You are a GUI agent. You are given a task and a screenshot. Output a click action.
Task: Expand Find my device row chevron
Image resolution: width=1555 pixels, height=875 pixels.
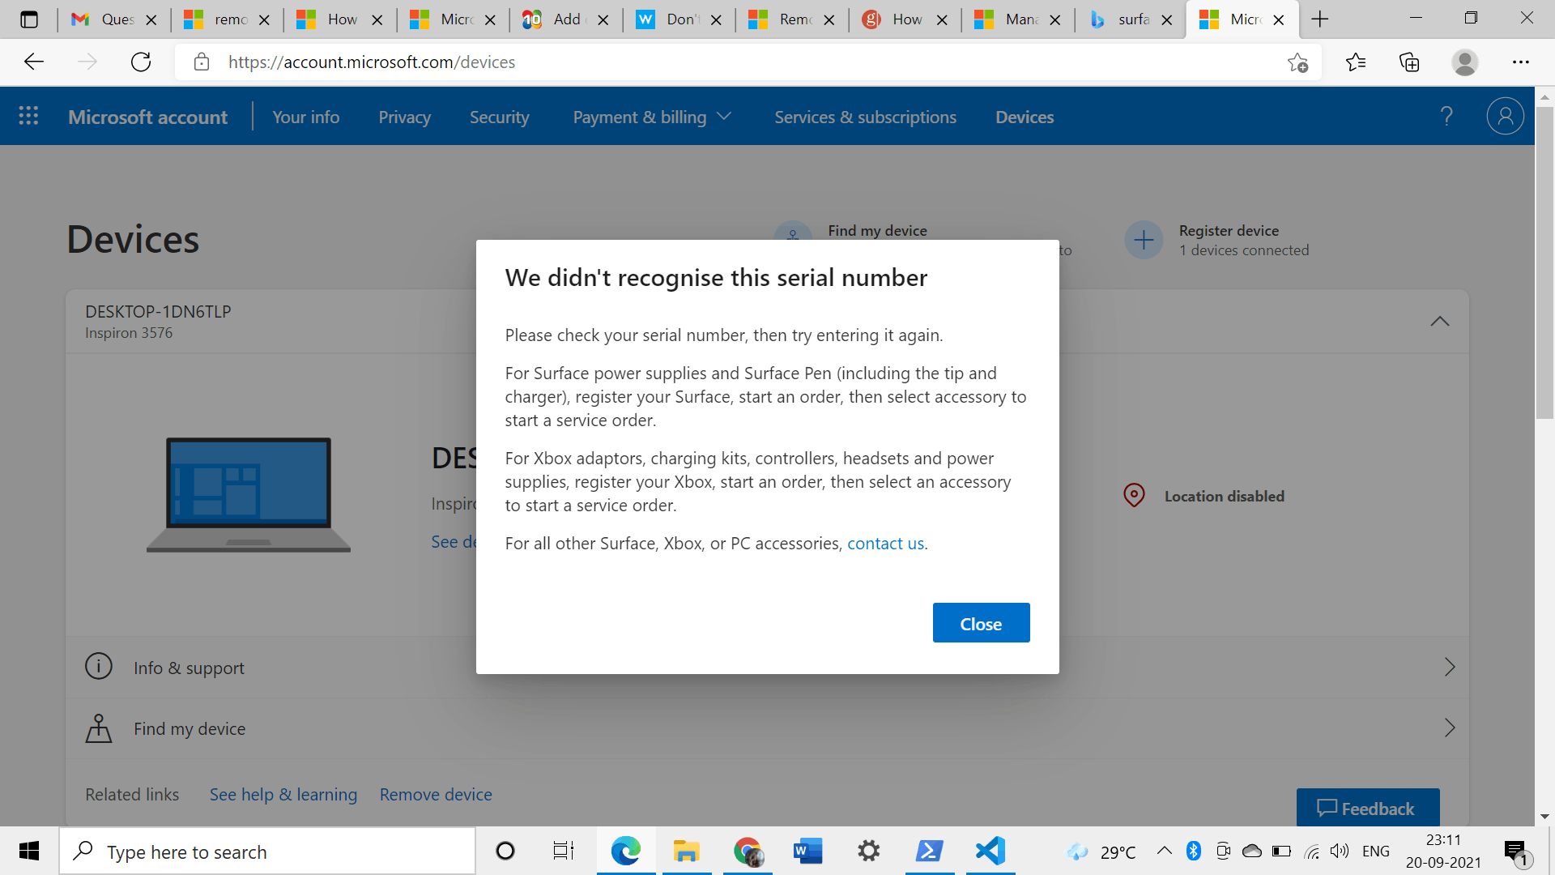tap(1449, 728)
